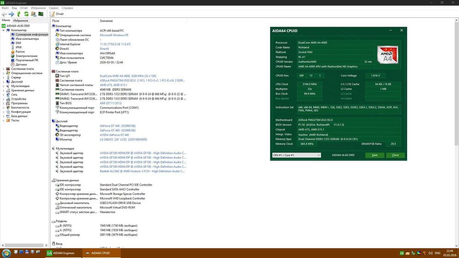Open the Вид menu
Image resolution: width=459 pixels, height=258 pixels.
[14, 8]
